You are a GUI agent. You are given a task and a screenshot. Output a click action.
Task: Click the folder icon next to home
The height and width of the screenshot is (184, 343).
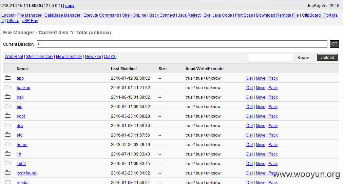pyautogui.click(x=8, y=144)
